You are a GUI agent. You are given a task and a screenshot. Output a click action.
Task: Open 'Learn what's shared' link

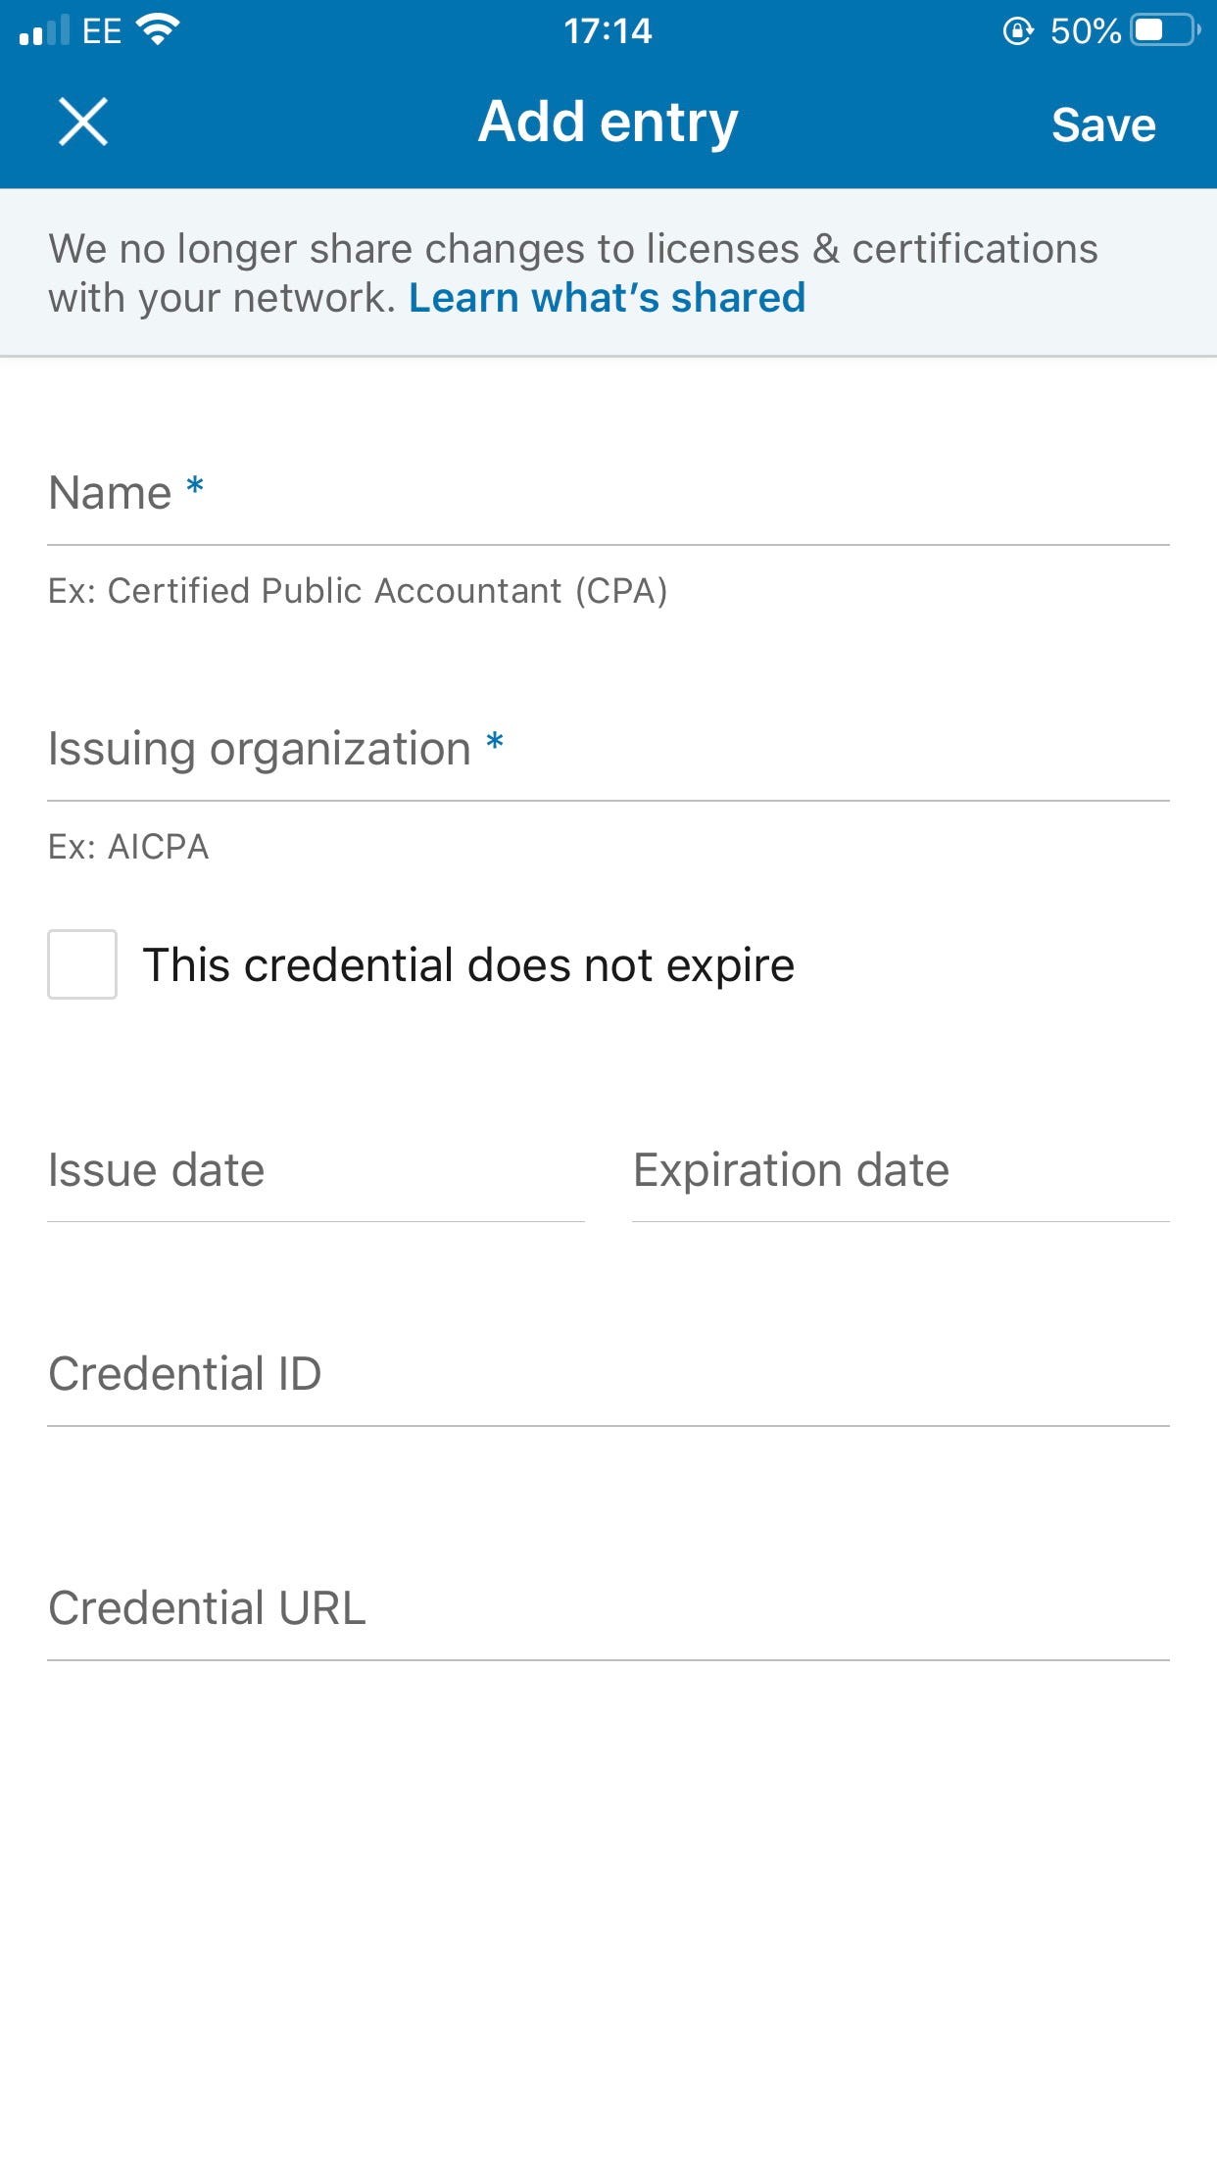pos(606,297)
